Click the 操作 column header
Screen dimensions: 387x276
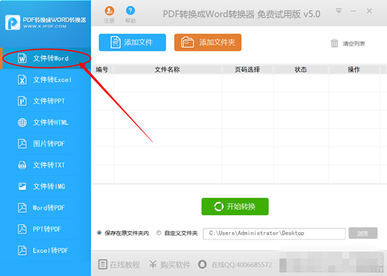354,70
